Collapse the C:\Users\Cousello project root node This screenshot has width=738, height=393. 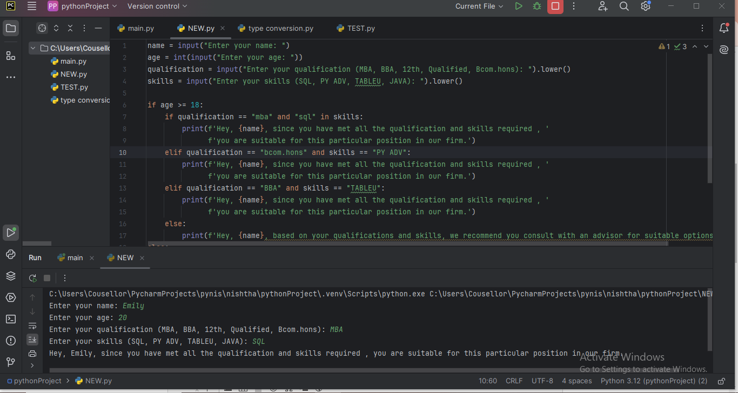point(33,48)
